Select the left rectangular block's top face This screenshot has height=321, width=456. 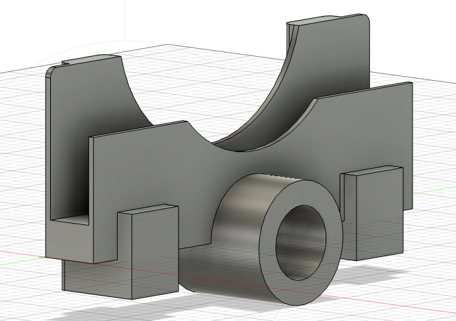click(x=148, y=210)
